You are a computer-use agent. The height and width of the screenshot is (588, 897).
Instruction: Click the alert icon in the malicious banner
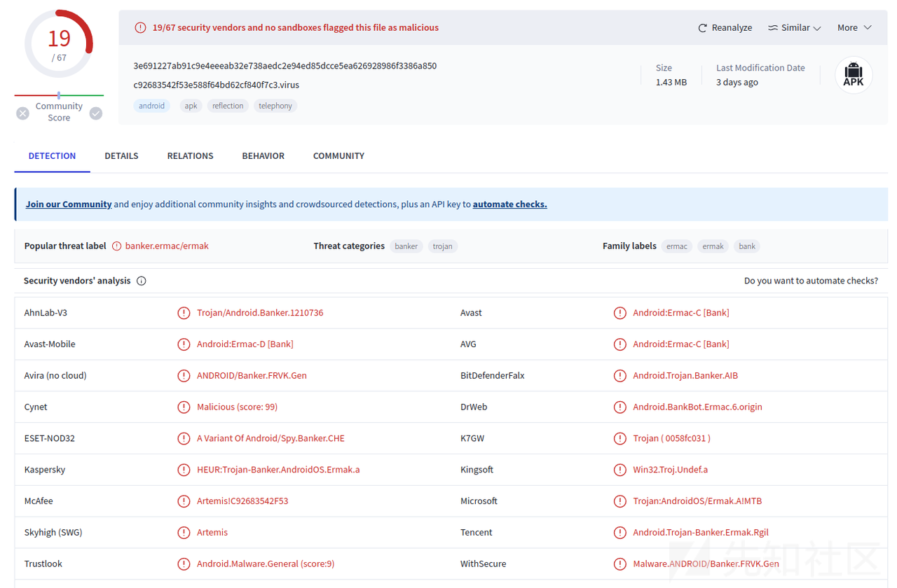tap(140, 28)
